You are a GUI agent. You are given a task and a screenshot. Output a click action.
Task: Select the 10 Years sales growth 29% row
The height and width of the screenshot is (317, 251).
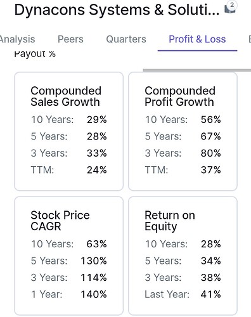[69, 120]
